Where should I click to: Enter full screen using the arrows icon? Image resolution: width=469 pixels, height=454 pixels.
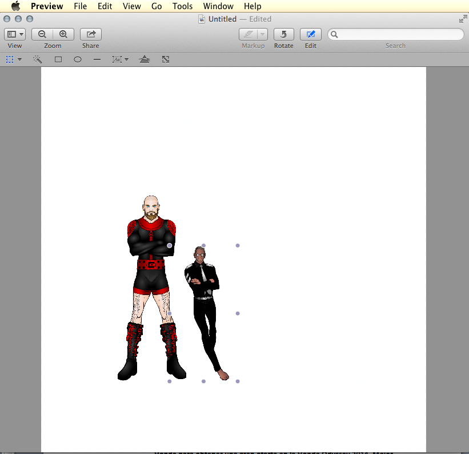tap(463, 19)
